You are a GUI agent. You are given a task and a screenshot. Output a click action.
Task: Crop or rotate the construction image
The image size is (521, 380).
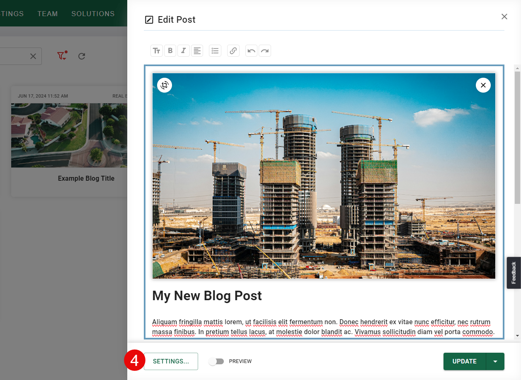(x=165, y=85)
